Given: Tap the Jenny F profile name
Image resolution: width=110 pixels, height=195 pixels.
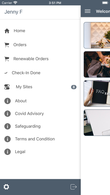Looking at the screenshot, I should 13,12.
